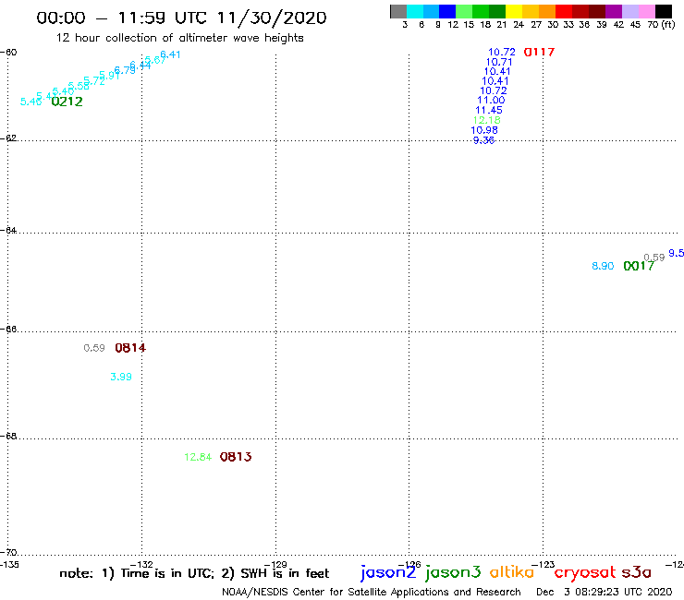The image size is (684, 600).
Task: Select the wave height value '6.41'
Action: (170, 54)
